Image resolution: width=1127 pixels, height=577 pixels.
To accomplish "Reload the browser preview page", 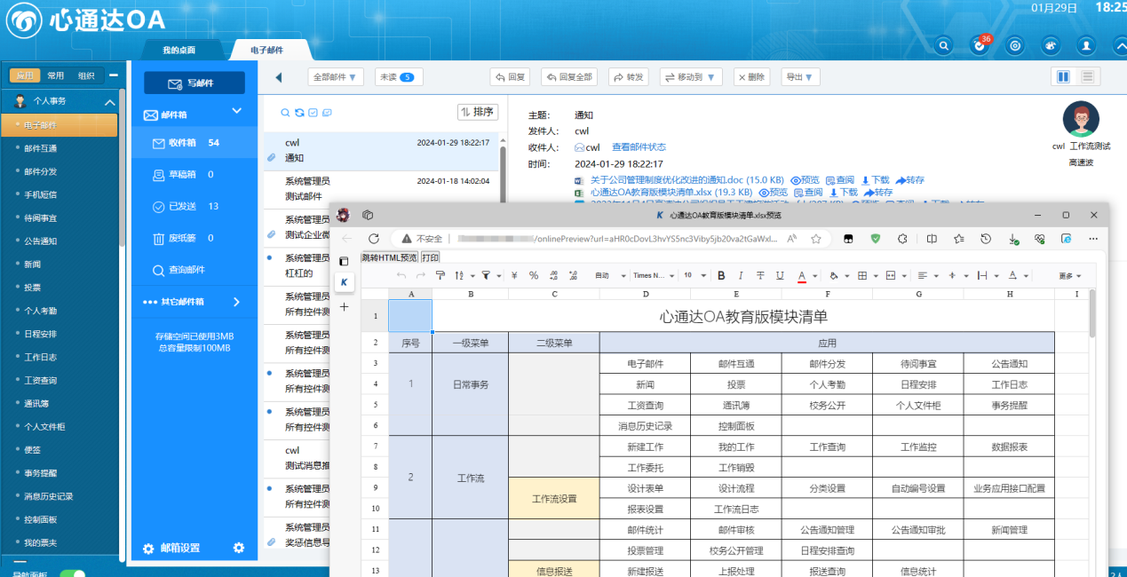I will 374,239.
